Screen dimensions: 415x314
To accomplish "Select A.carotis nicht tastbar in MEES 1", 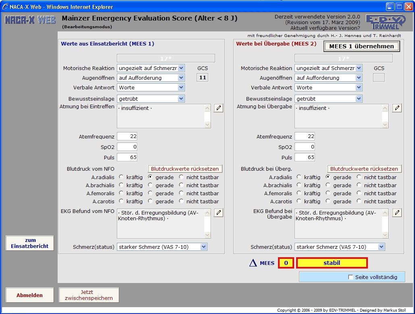I will click(x=181, y=201).
